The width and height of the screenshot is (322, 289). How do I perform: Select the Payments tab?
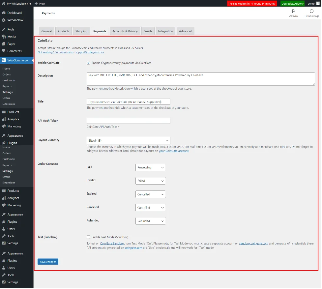click(100, 31)
